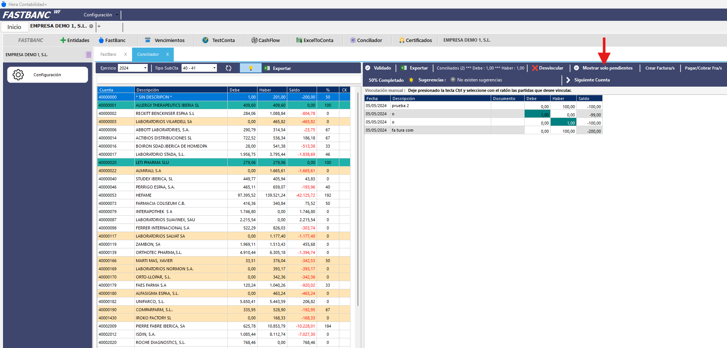Viewport: 727px width, 348px height.
Task: Select the ZAMBON, SA account row
Action: (x=224, y=244)
